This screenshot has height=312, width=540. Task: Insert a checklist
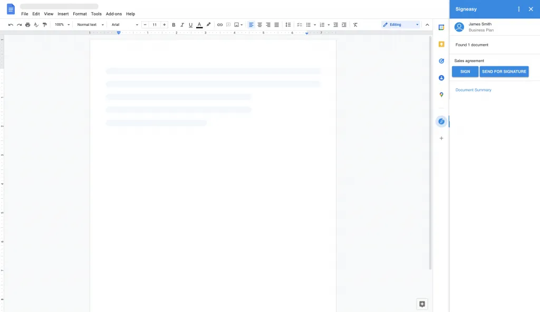300,25
